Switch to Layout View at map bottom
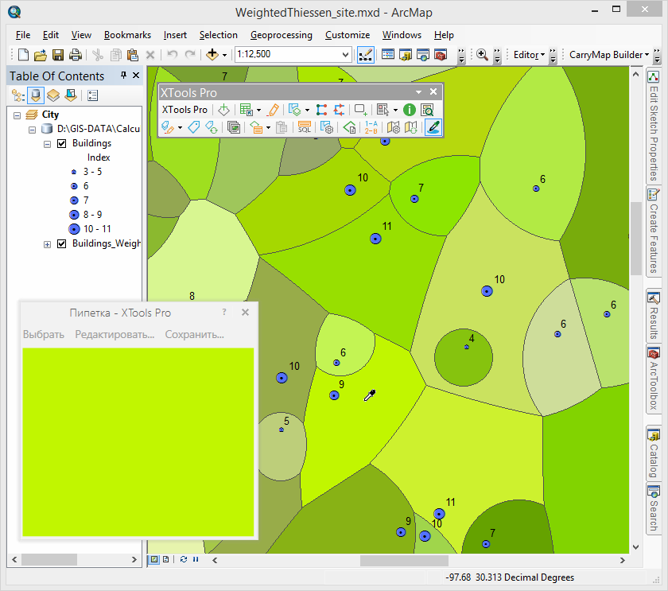The width and height of the screenshot is (668, 591). tap(165, 559)
